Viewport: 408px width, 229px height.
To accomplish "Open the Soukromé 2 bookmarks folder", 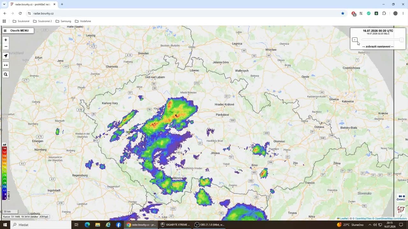I will coord(42,21).
